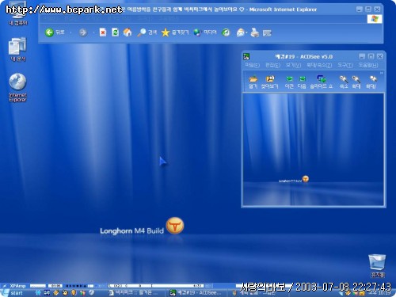
Task: Open the Zoom menu in ACDSee
Action: coord(319,65)
